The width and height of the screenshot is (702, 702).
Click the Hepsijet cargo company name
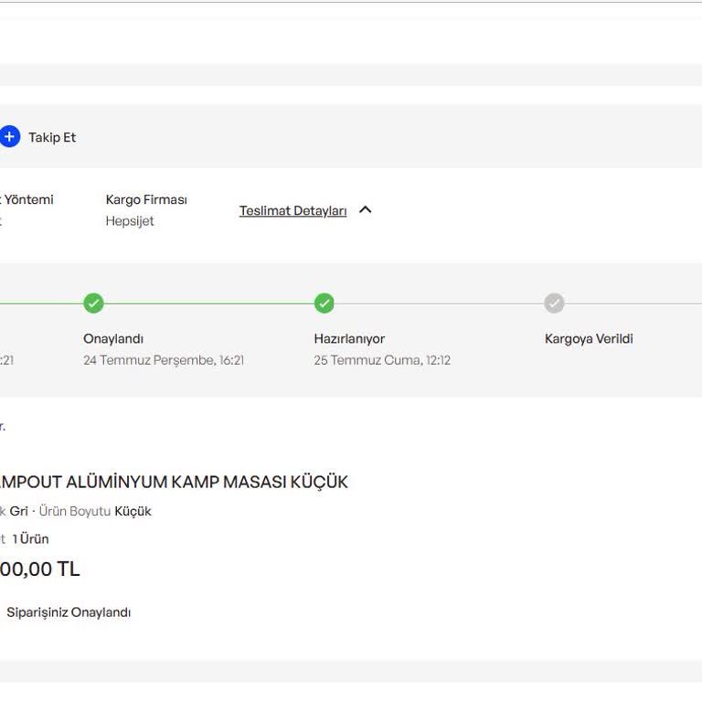tap(130, 221)
